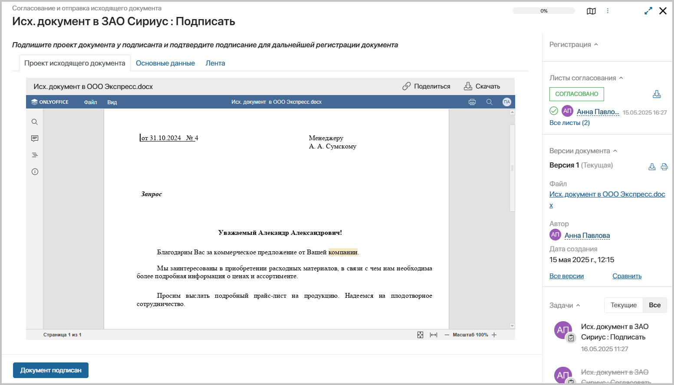Open the Вид menu
Screen dimensions: 674x385
(112, 102)
